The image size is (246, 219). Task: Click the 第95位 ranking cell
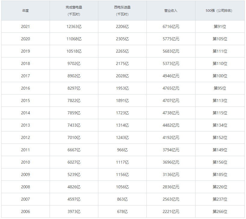pos(220,88)
